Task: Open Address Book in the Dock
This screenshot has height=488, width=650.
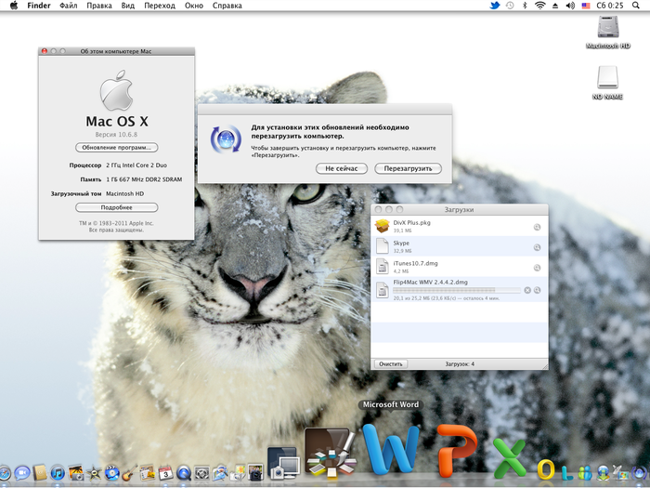Action: pos(40,472)
